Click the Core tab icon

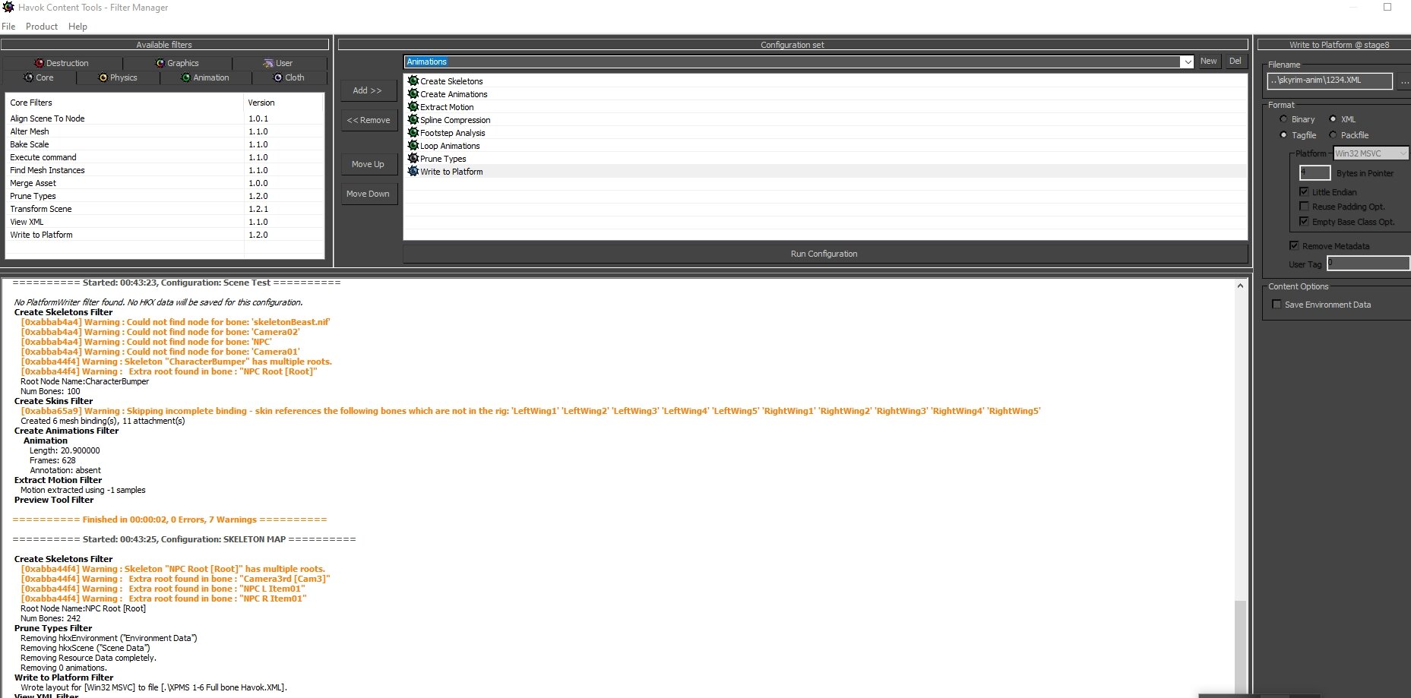[x=29, y=77]
